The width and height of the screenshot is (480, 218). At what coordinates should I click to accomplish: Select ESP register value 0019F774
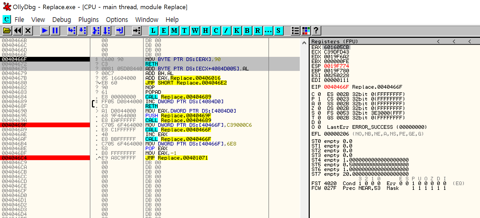point(336,66)
